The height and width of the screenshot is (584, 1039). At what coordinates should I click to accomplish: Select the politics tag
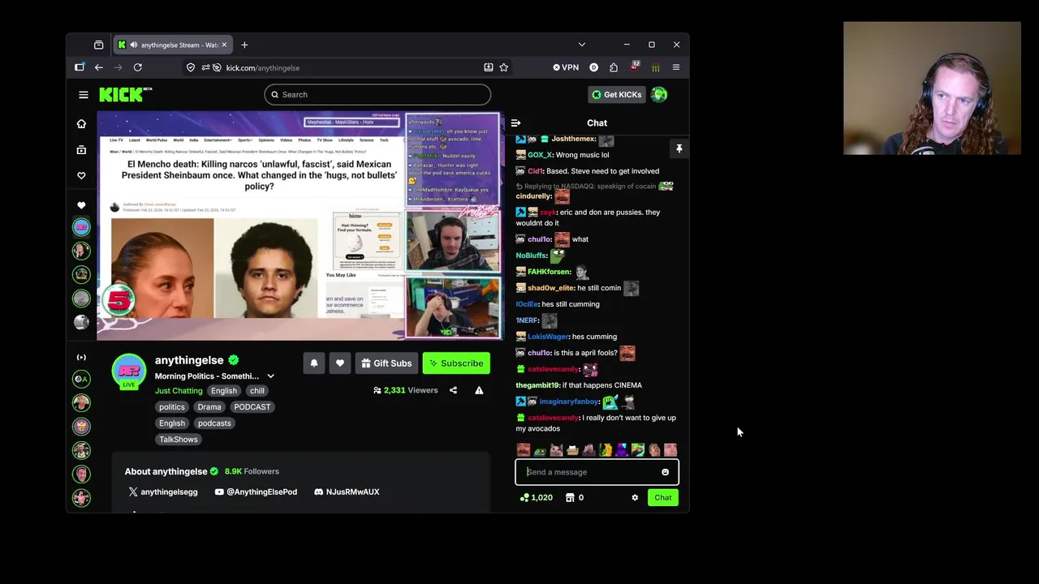pos(172,407)
